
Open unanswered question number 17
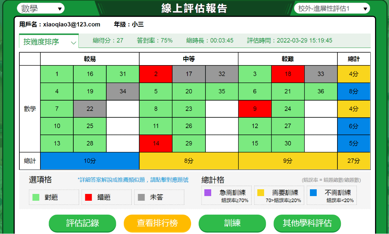coord(189,74)
